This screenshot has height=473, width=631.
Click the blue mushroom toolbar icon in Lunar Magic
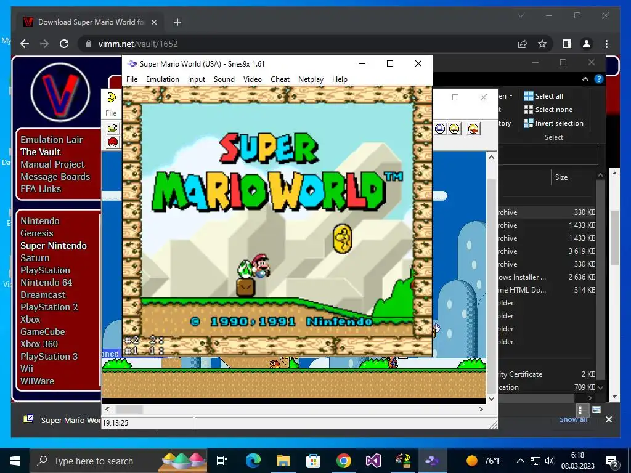pyautogui.click(x=440, y=129)
